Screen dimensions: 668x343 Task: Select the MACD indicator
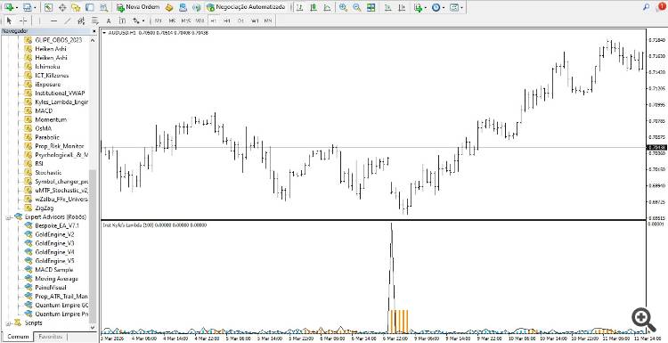click(44, 110)
